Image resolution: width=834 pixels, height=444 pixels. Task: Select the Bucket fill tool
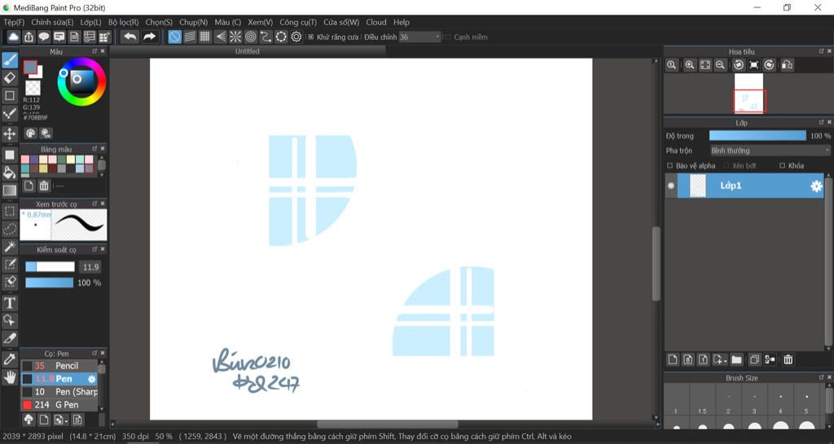click(x=10, y=172)
